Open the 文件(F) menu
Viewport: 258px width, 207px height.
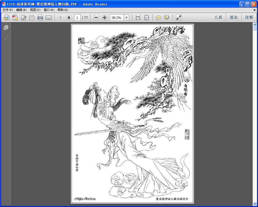tap(8, 10)
